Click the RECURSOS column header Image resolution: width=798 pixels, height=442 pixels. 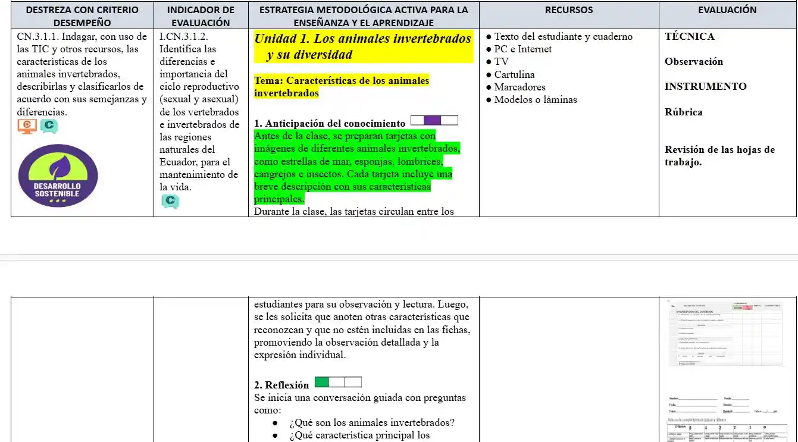(x=568, y=10)
